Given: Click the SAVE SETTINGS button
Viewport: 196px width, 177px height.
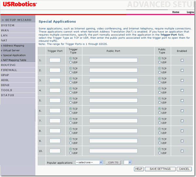Looking at the screenshot, I should [x=160, y=169].
